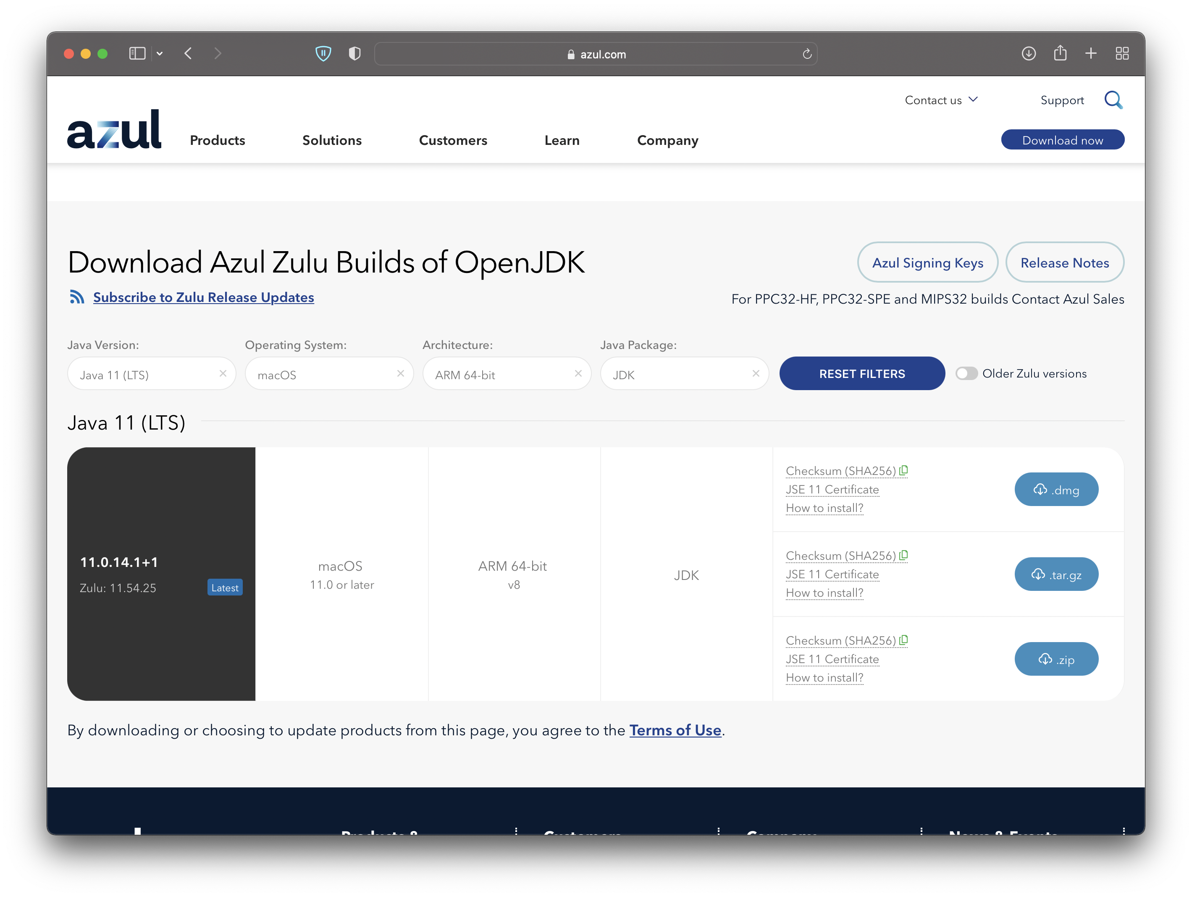Click the search magnifier icon
Screen dimensions: 1192x897
[1113, 100]
